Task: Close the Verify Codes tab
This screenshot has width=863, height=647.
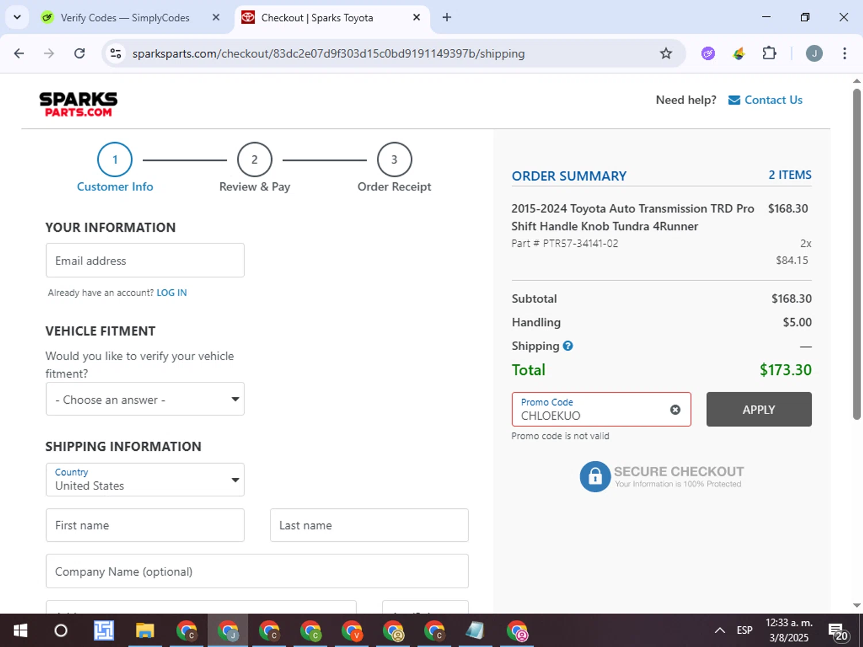Action: 216,17
